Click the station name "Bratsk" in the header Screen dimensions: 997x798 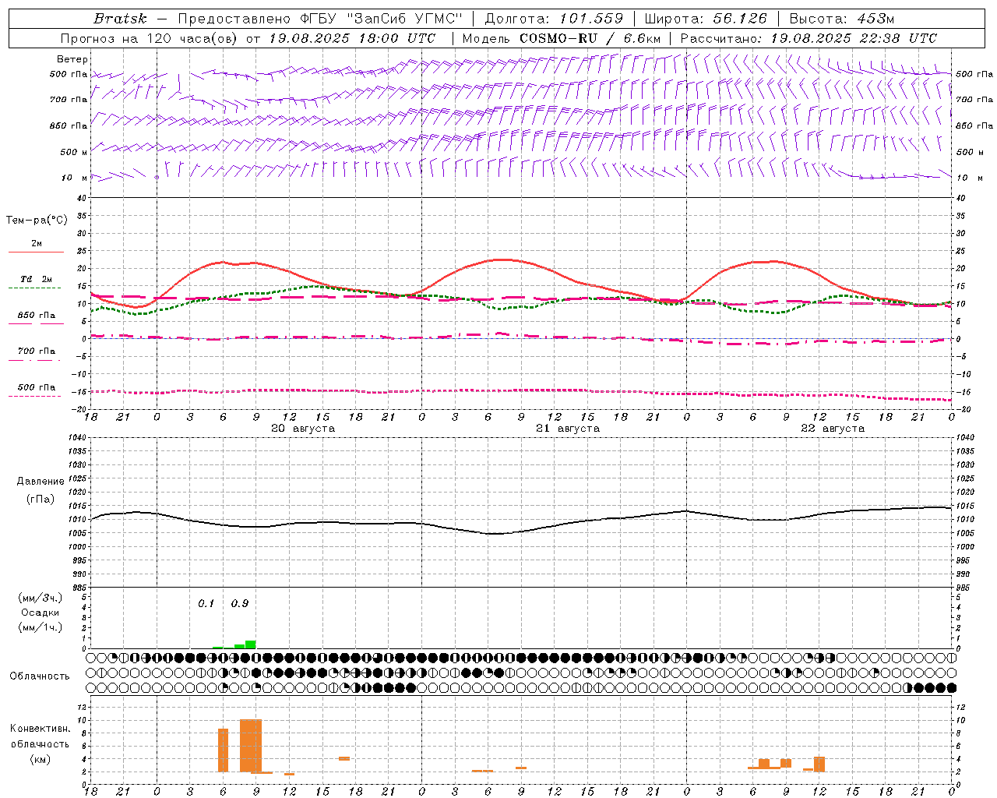click(120, 19)
